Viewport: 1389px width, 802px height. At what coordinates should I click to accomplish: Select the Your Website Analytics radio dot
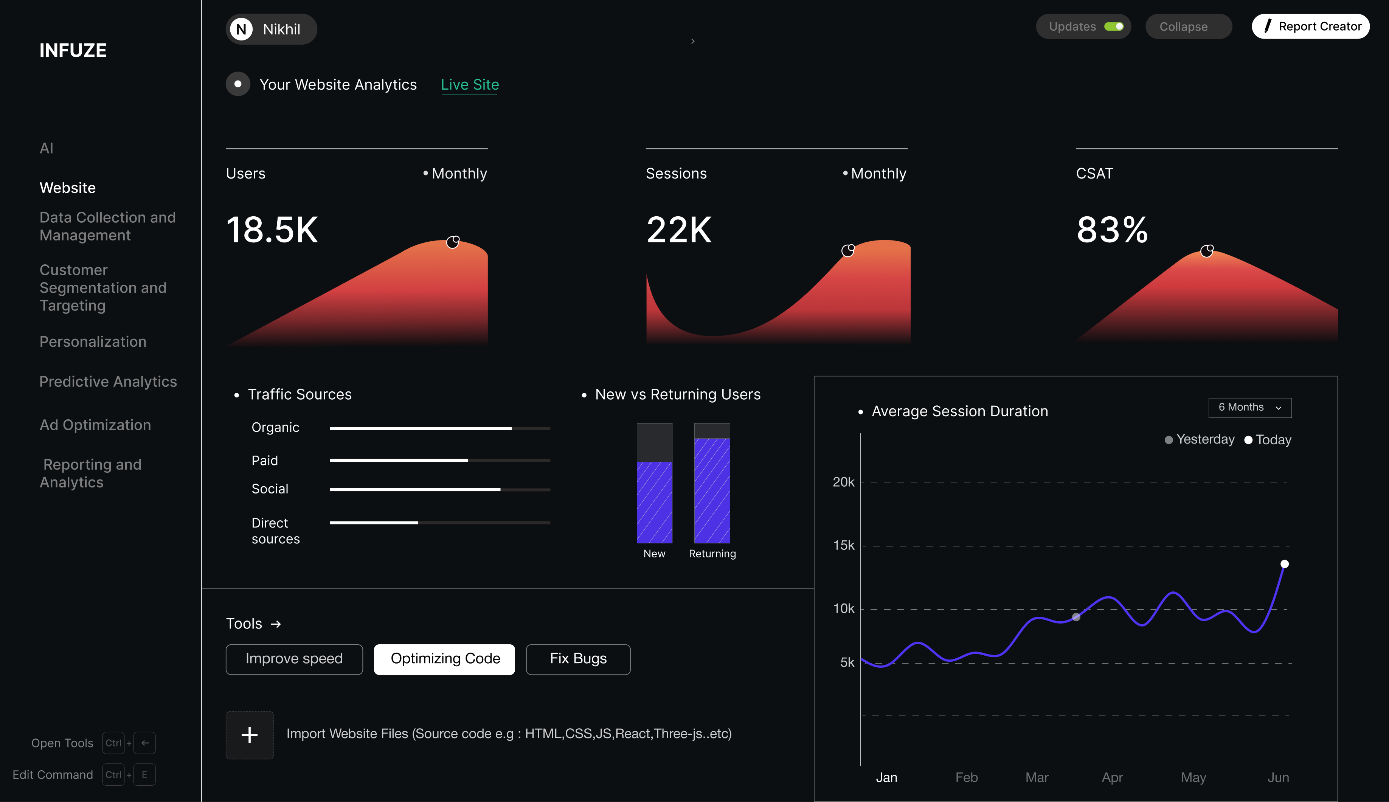(x=238, y=84)
